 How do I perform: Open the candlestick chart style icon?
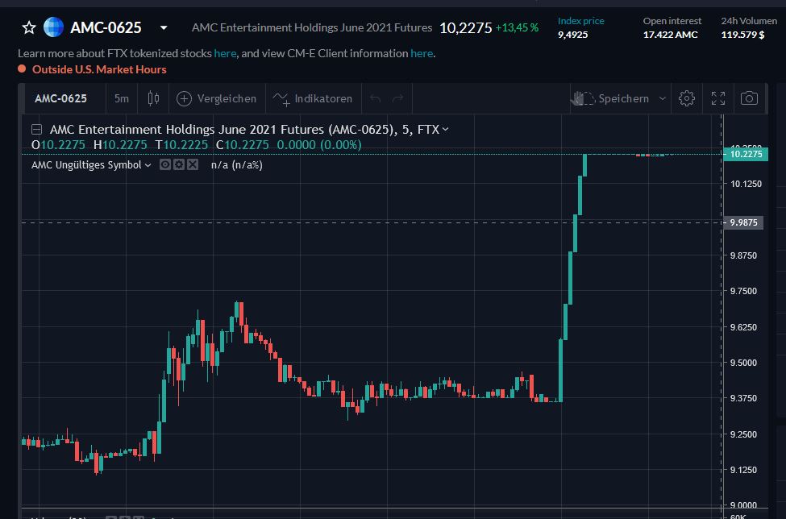click(152, 98)
